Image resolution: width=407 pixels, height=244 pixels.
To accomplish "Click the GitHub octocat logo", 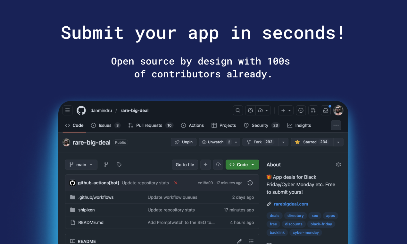I will 81,110.
